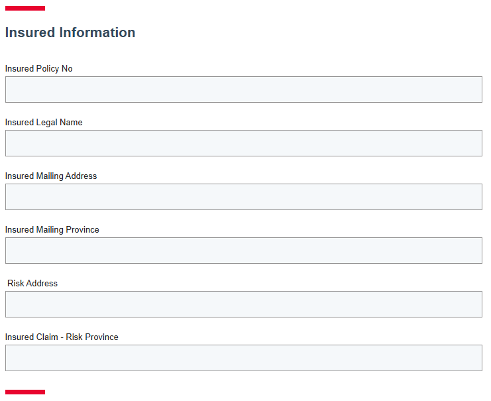Screen dimensions: 491x401
Task: Click the field under Mailing Province label
Action: click(x=243, y=251)
